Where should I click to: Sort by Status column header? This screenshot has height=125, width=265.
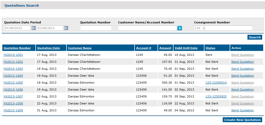210,48
